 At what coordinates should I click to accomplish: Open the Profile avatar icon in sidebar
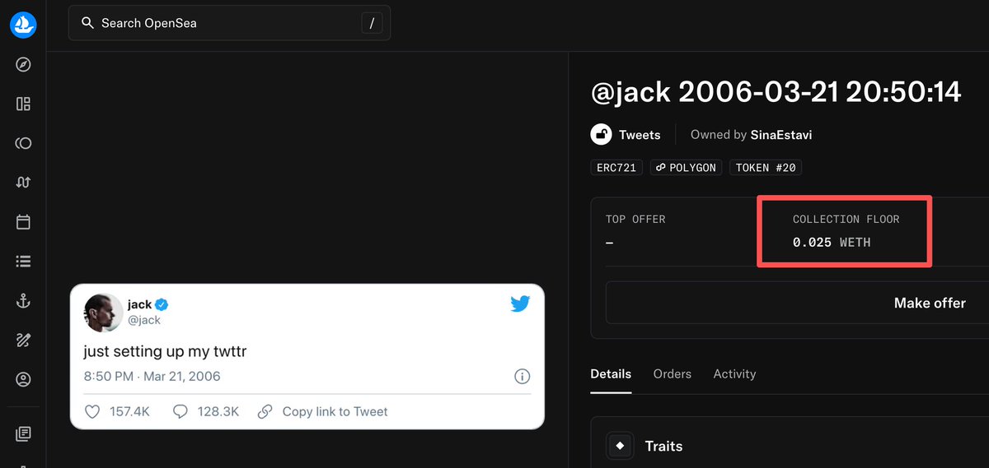(23, 380)
